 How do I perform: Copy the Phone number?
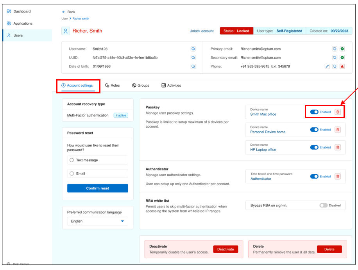[335, 66]
